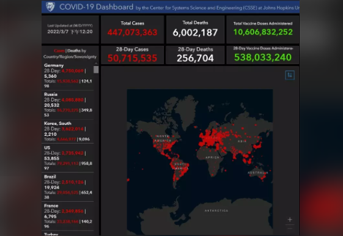Image resolution: width=343 pixels, height=236 pixels.
Task: Click total vaccine doses value 10,606,832,252
Action: coord(263,32)
